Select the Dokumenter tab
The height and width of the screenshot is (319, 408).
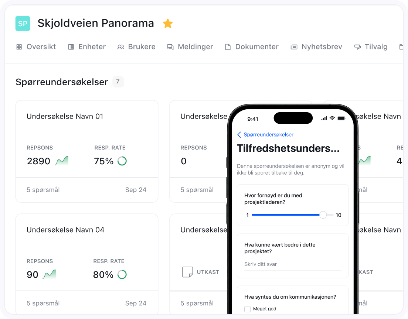pyautogui.click(x=252, y=47)
